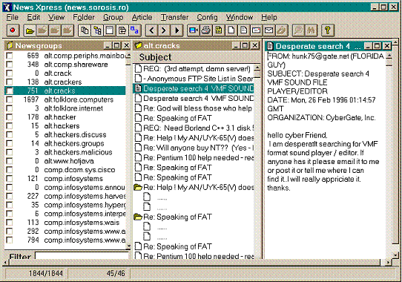Click the blue screen save toolbar icon
The width and height of the screenshot is (402, 282).
pos(194,30)
